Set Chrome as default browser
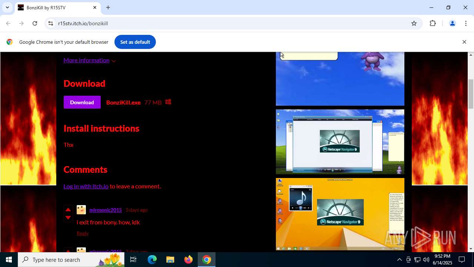The width and height of the screenshot is (474, 267). [x=135, y=42]
